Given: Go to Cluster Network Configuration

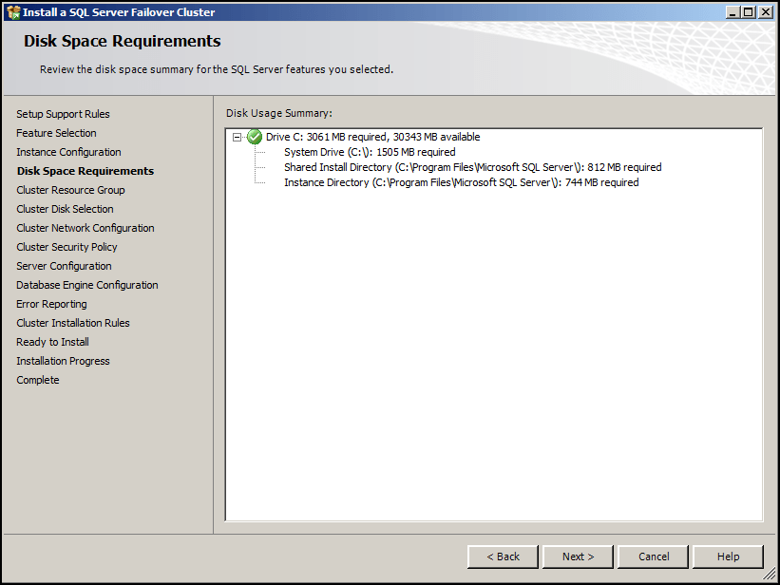Looking at the screenshot, I should (86, 228).
